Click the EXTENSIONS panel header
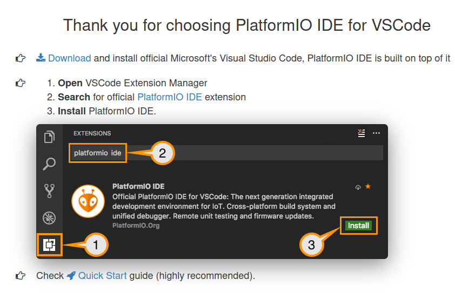This screenshot has height=293, width=455. 92,133
